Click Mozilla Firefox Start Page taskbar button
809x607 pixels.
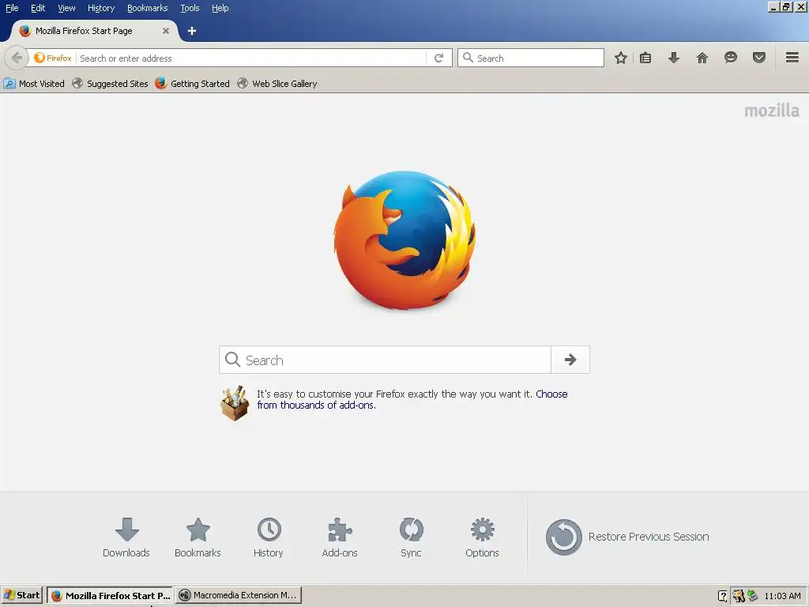(111, 595)
